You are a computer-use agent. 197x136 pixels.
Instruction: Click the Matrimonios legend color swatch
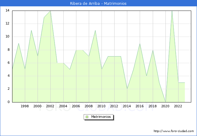[87, 117]
